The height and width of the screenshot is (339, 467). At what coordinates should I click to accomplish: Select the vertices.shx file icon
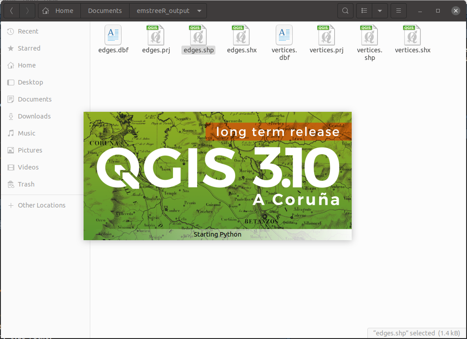tap(412, 35)
